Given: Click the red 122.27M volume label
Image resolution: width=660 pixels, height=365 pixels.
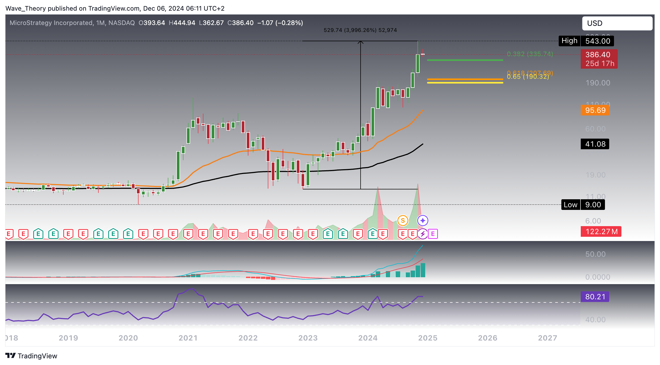Looking at the screenshot, I should click(601, 231).
